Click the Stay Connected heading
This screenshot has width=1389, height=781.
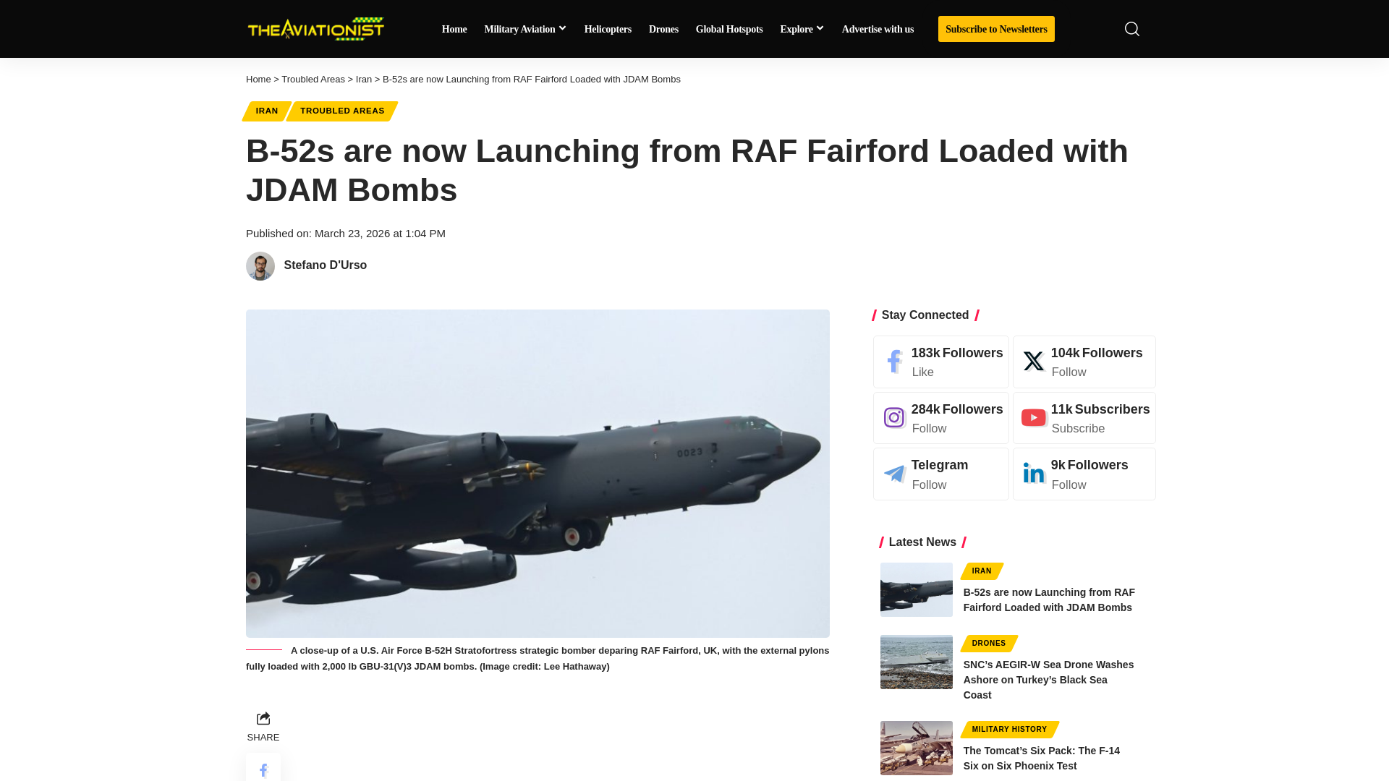(925, 315)
